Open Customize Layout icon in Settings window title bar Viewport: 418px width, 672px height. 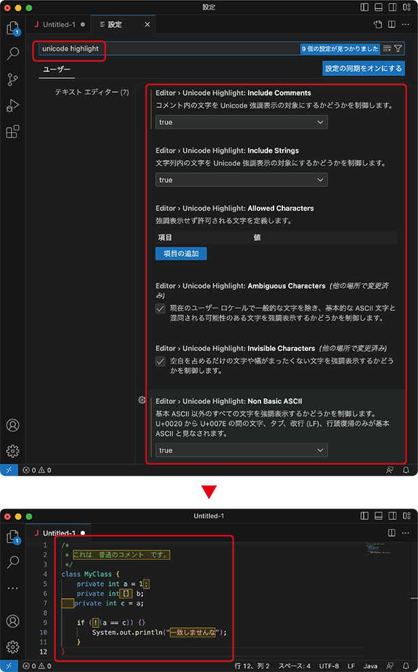tap(406, 7)
